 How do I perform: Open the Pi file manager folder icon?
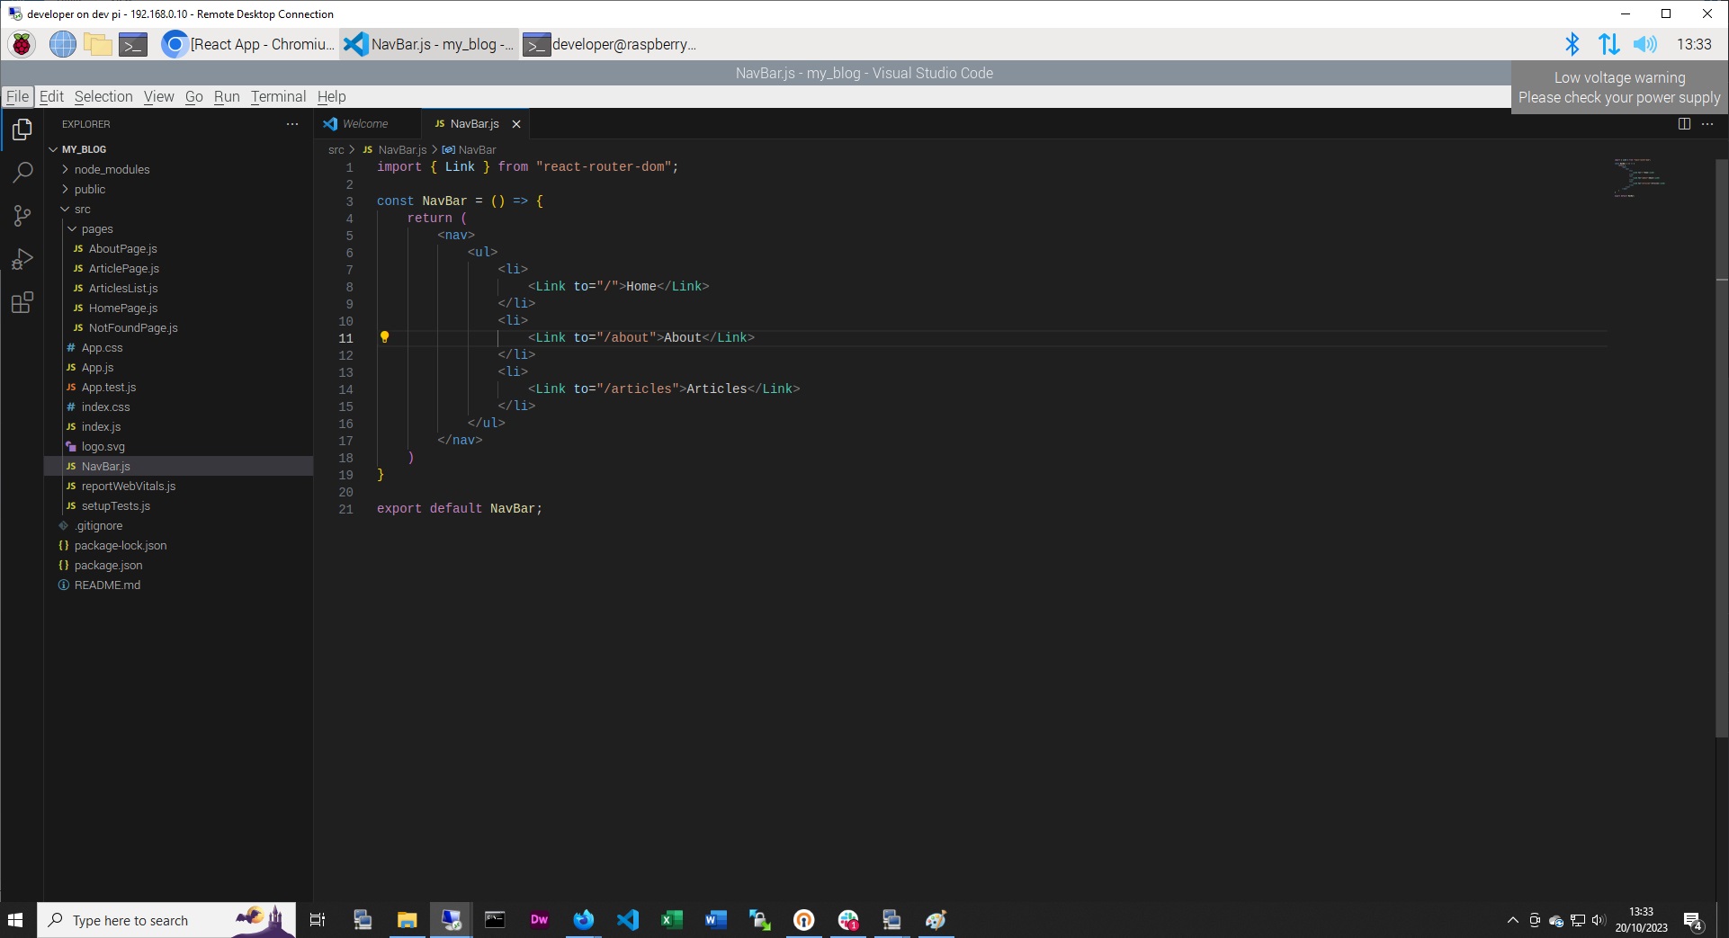97,44
